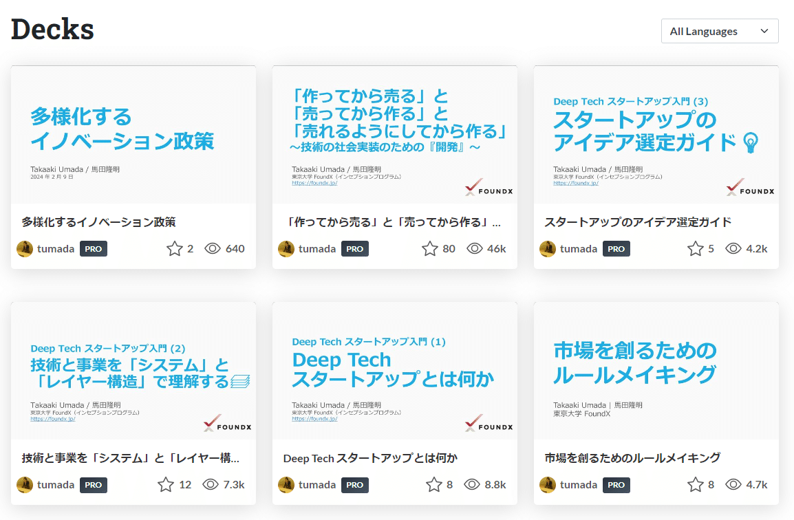Image resolution: width=794 pixels, height=520 pixels.
Task: Click PRO badge on the 8.8k views card
Action: 355,484
